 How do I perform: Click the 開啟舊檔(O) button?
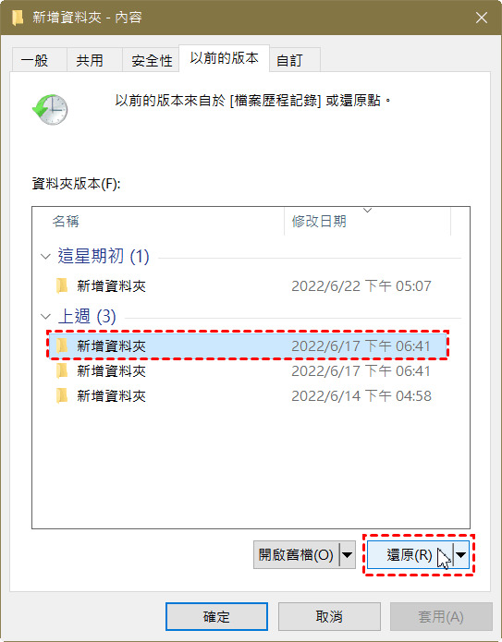coord(296,555)
